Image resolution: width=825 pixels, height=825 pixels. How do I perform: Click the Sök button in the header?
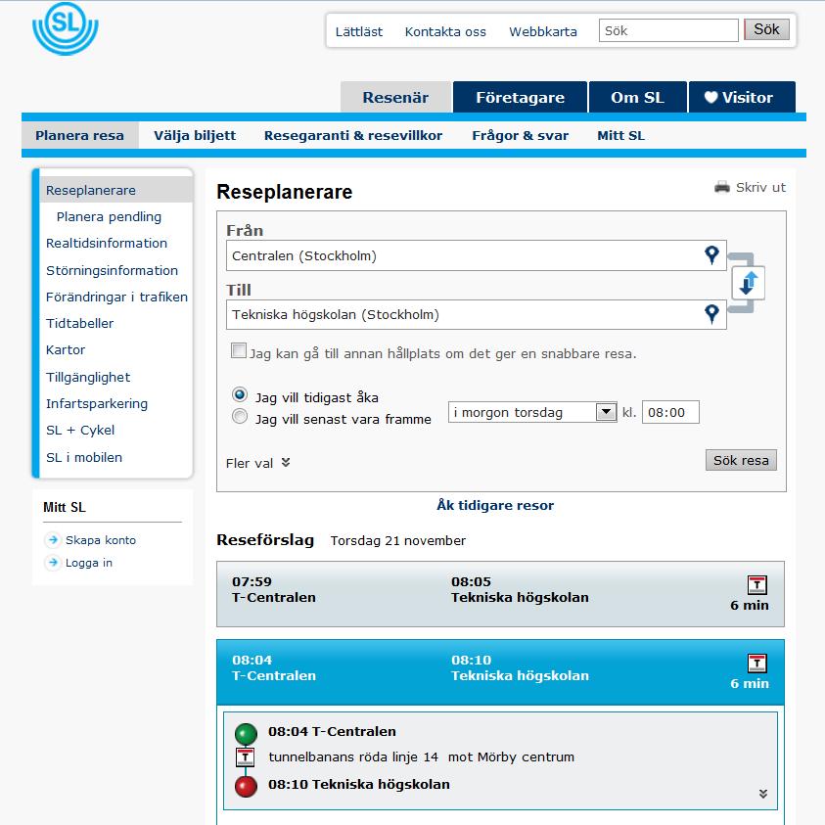pos(766,29)
